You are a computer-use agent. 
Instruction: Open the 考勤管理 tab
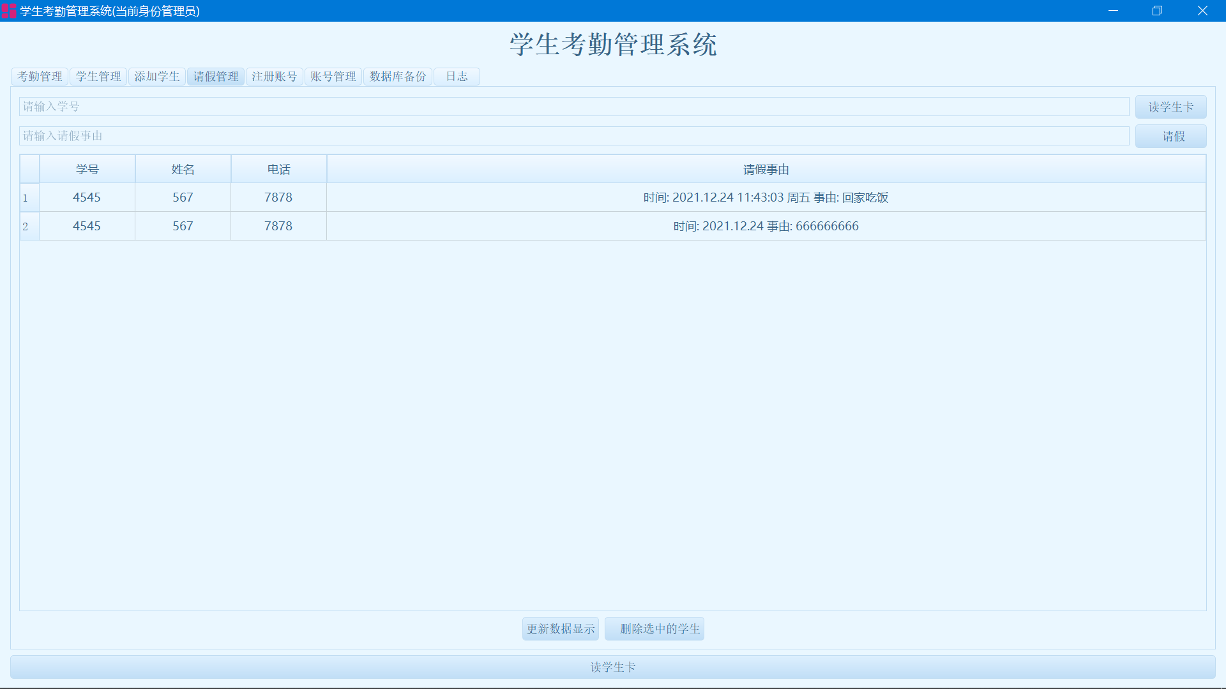[x=40, y=77]
